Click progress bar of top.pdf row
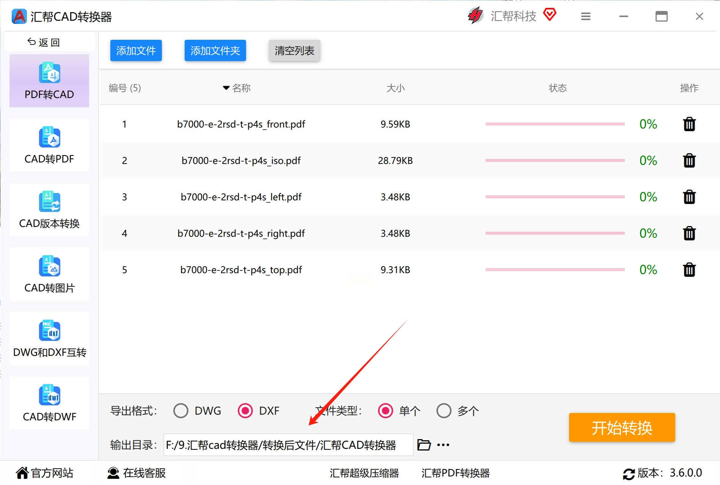Screen dimensions: 720x485 [555, 270]
